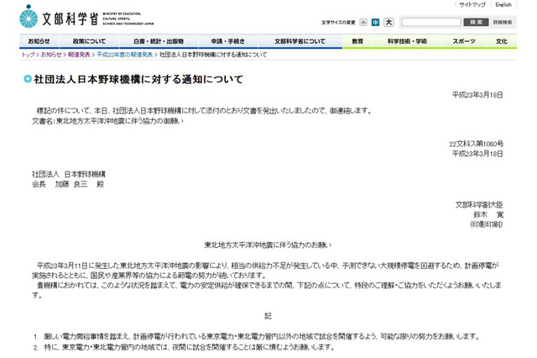Screen dimensions: 537x358
Task: Open the スポーツ menu tab
Action: 464,41
